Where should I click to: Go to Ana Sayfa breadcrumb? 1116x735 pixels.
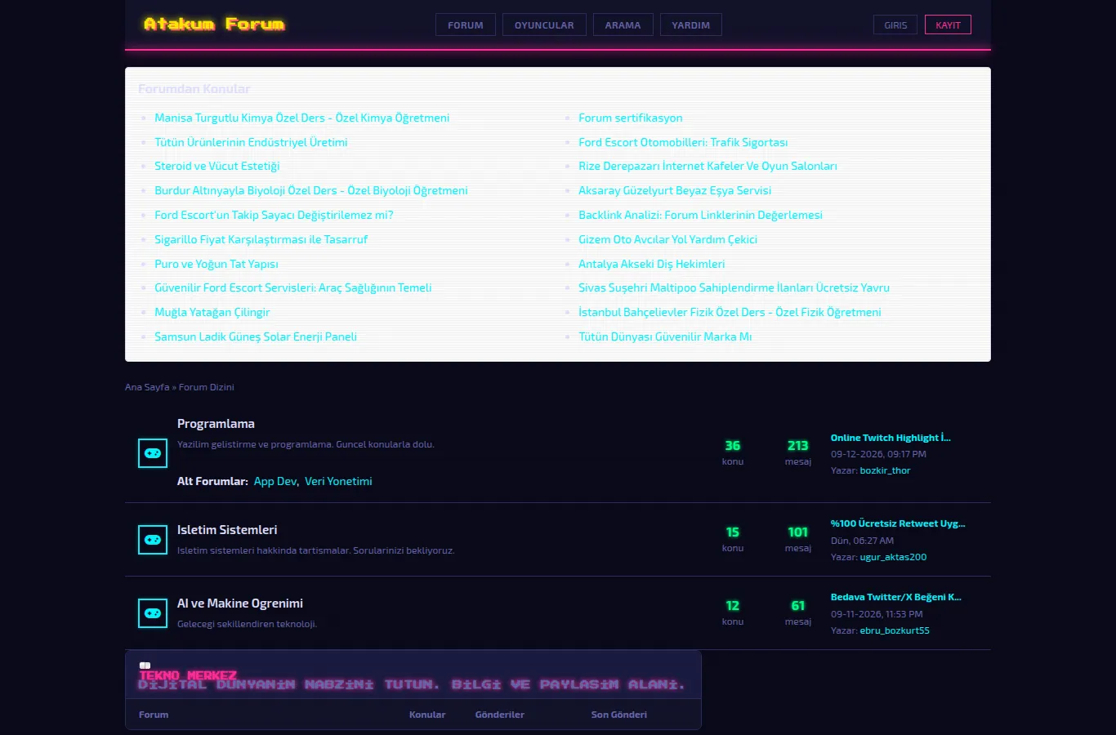pos(147,387)
